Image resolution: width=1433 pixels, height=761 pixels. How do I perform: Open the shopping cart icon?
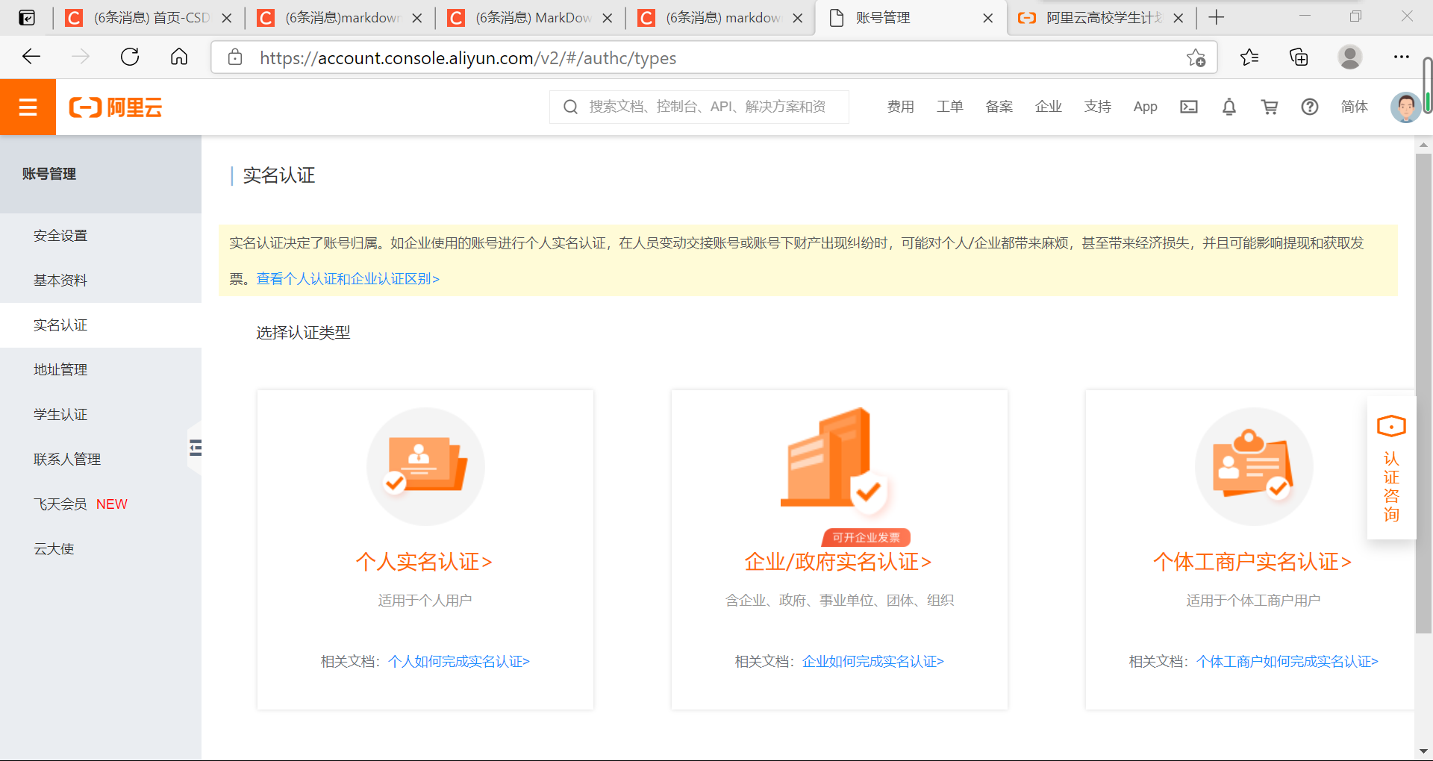(x=1270, y=107)
